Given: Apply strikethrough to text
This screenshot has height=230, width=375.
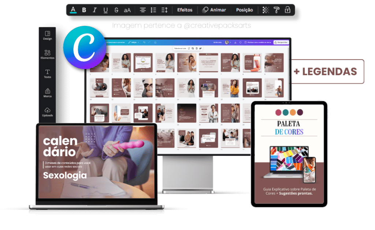Looking at the screenshot, I should click(116, 10).
